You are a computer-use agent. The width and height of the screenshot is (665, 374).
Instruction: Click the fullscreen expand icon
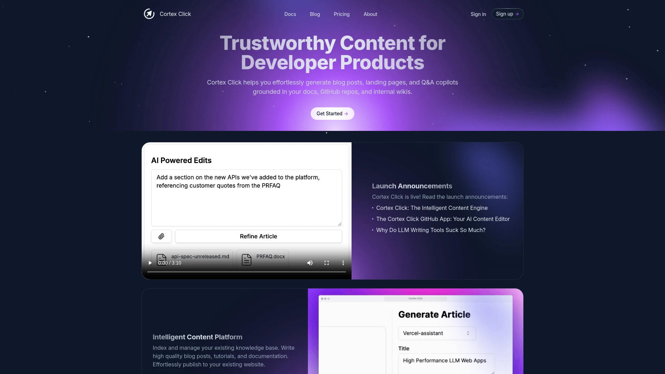tap(327, 262)
